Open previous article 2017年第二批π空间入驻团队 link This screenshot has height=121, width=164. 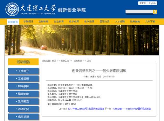coord(86,109)
